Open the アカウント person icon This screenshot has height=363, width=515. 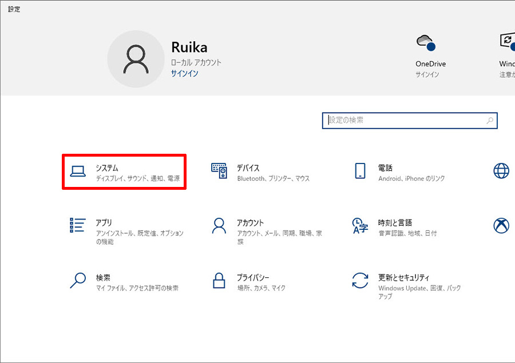(219, 225)
